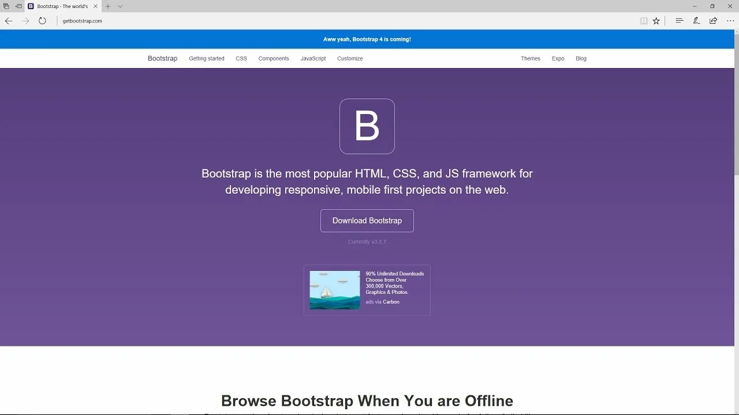Click the vertical page scrollbar thumb

click(x=736, y=104)
